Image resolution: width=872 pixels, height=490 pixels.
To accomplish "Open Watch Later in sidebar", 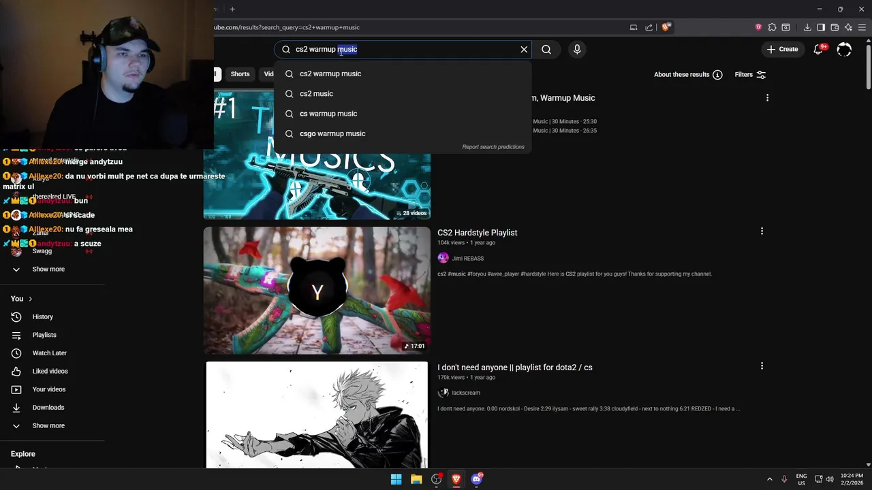I will [x=50, y=353].
